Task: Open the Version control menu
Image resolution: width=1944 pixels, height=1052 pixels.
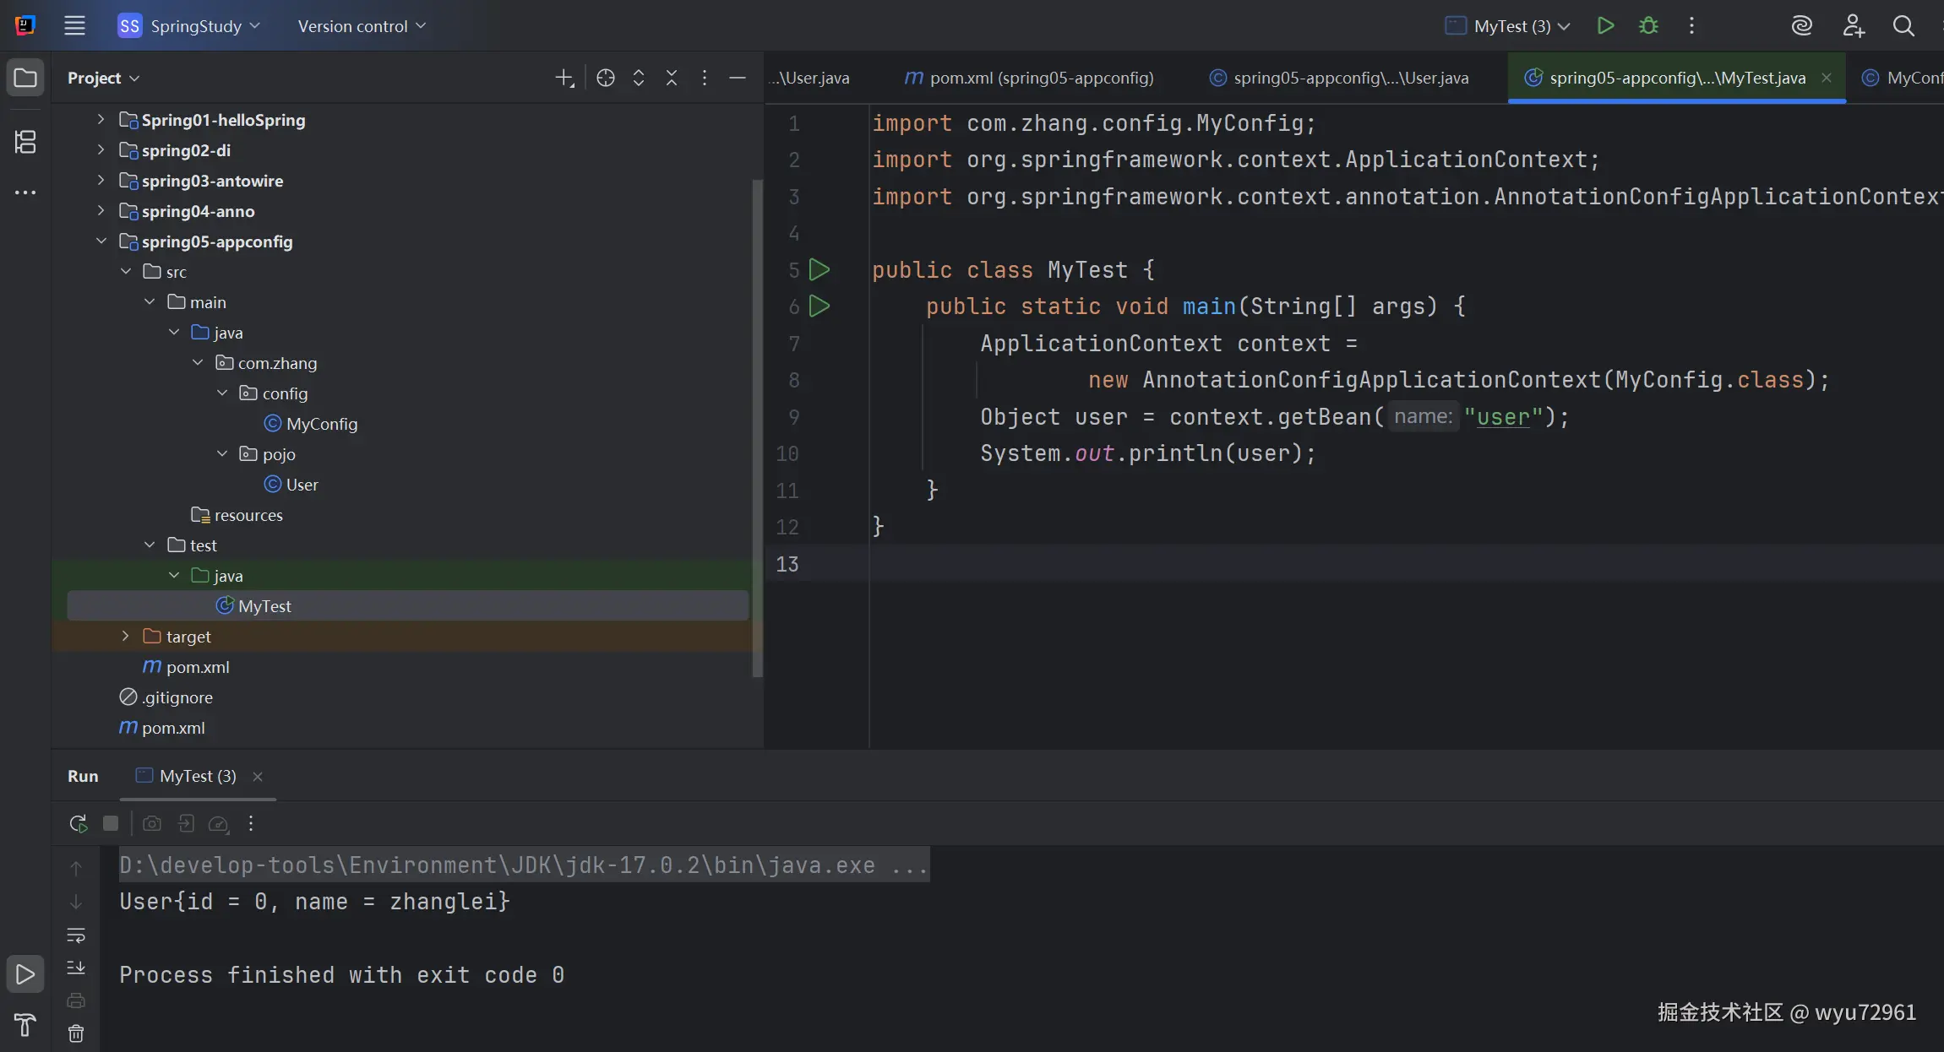Action: pos(362,26)
